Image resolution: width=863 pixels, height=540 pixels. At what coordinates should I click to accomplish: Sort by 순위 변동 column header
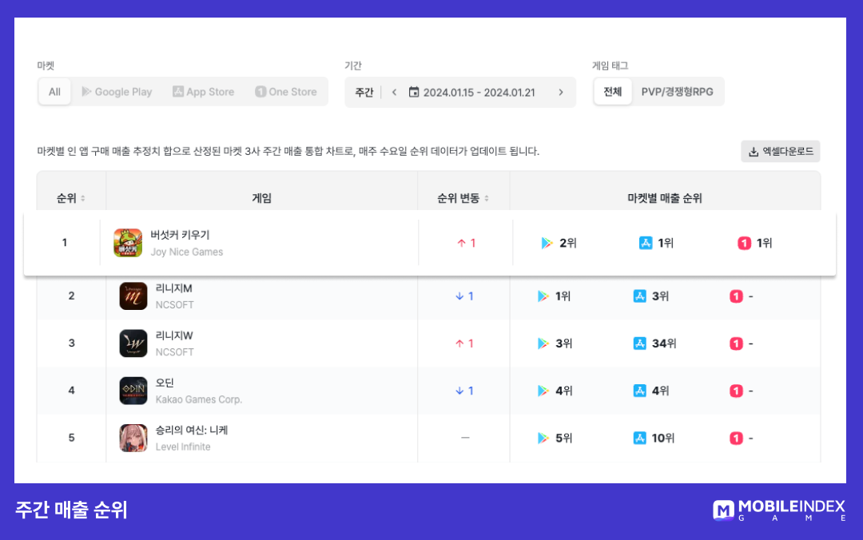(x=463, y=198)
